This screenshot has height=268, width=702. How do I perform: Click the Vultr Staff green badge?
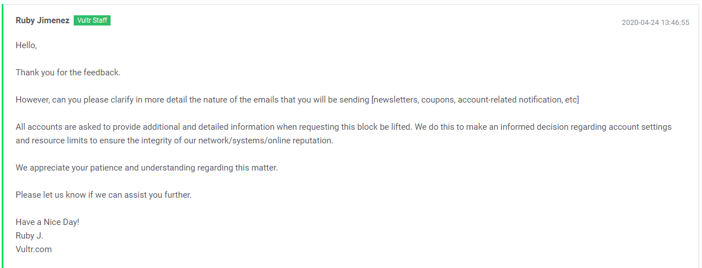92,20
